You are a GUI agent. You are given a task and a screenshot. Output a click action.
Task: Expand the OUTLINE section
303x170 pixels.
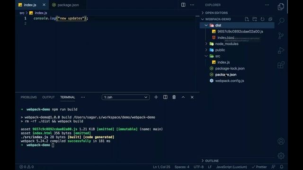tap(212, 161)
